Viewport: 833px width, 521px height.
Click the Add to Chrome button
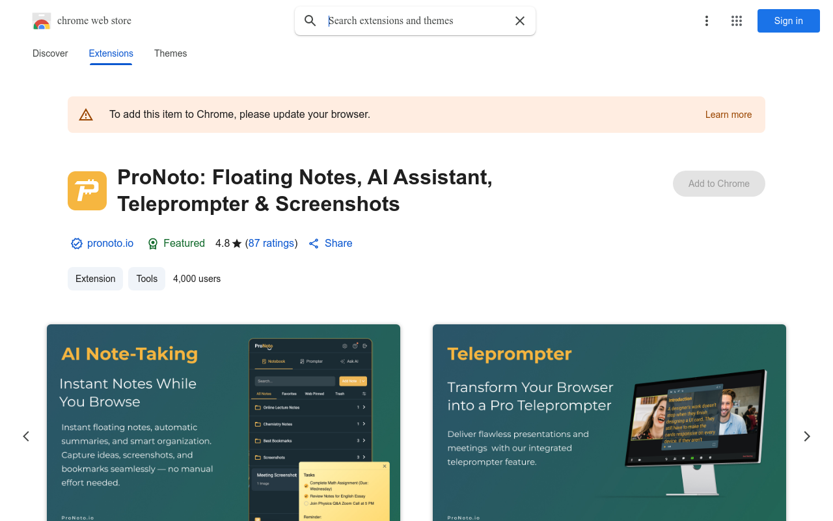coord(719,184)
